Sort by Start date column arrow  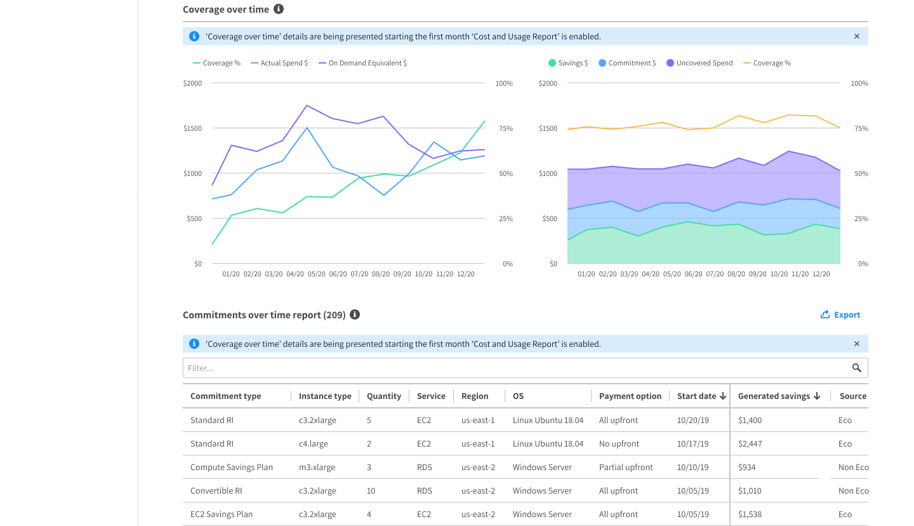coord(722,396)
